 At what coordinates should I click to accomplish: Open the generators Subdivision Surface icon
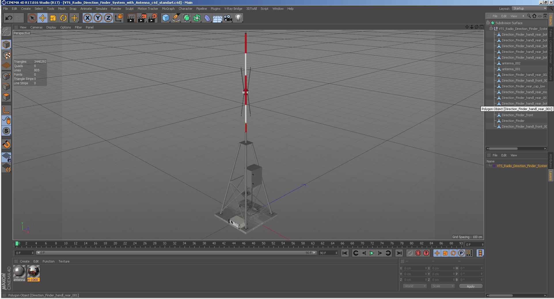click(x=187, y=18)
